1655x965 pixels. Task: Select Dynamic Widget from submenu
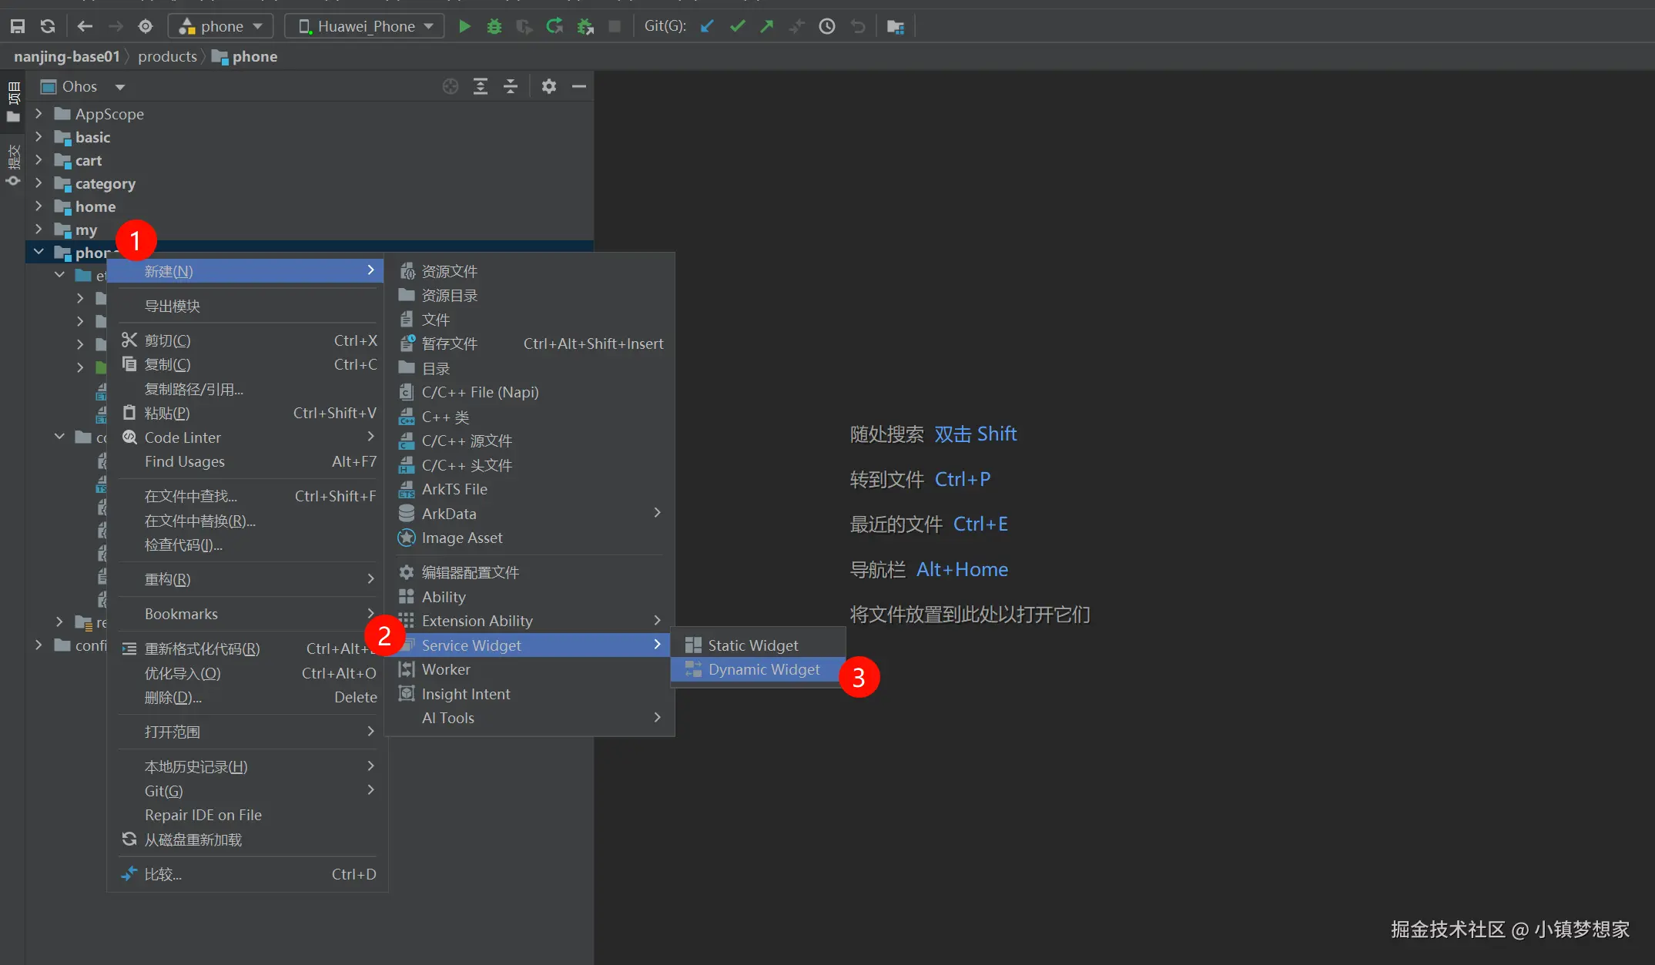pos(763,669)
